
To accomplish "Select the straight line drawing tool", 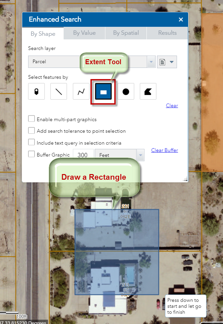I will coord(59,92).
